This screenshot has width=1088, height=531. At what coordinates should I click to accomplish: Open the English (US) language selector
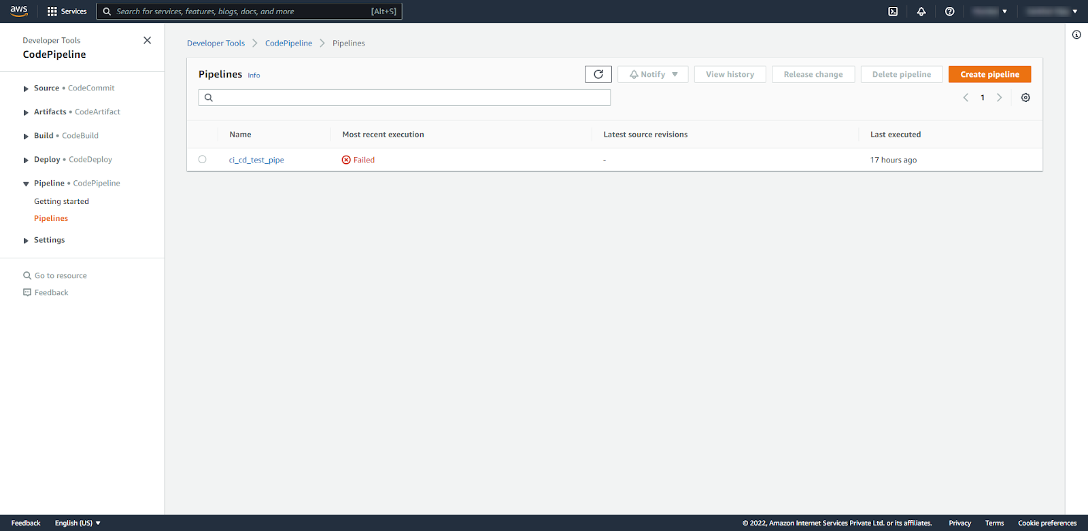point(78,523)
